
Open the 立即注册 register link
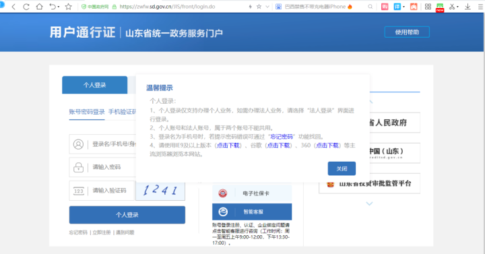pos(102,232)
